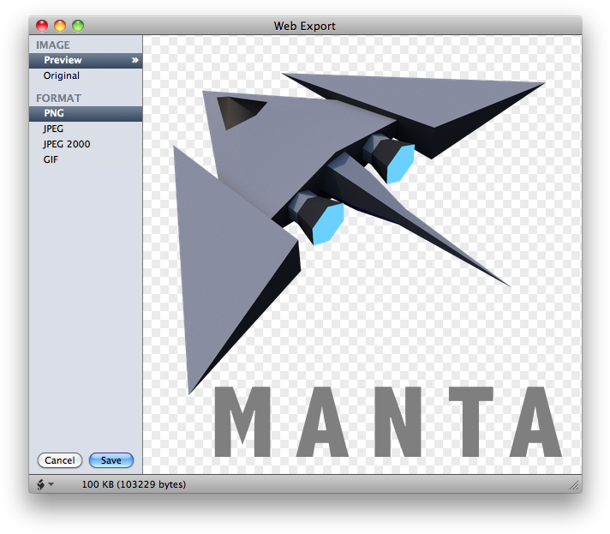
Task: Choose JPEG 2000 export format
Action: pyautogui.click(x=86, y=144)
